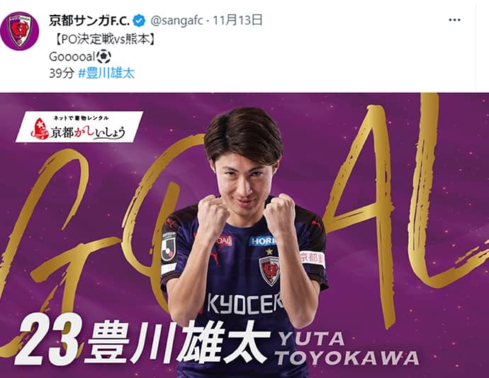Click the YUTA TOYOKAWA name text
The height and width of the screenshot is (378, 489).
coord(347,349)
